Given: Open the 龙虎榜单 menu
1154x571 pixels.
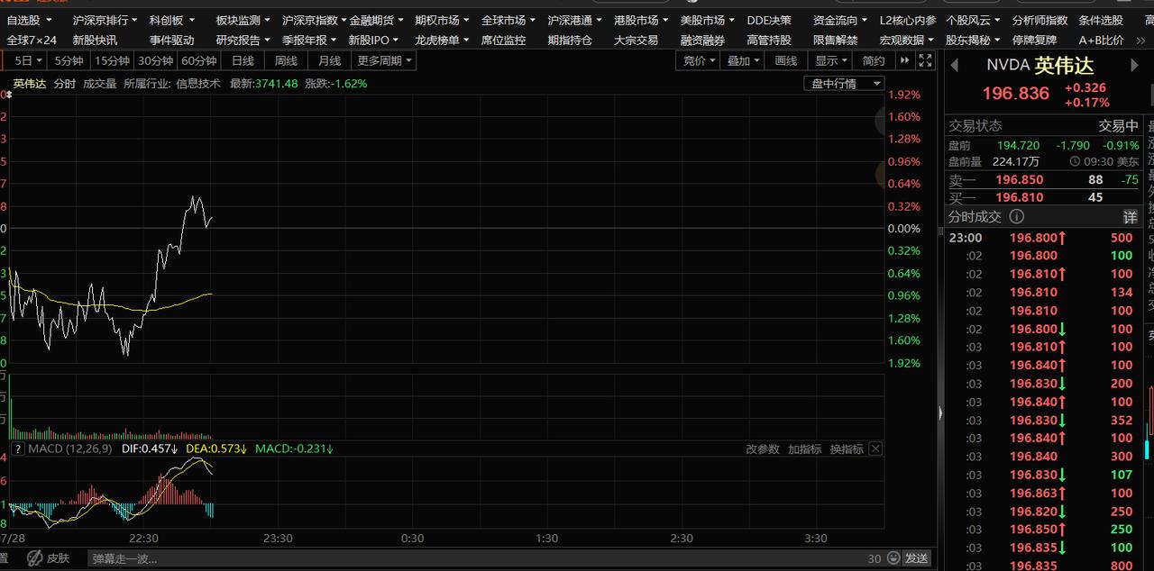Looking at the screenshot, I should coord(442,40).
